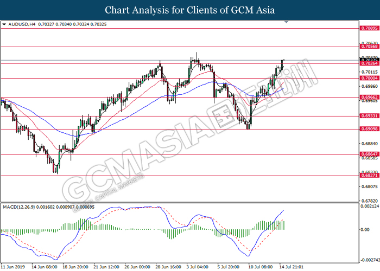Click the 0.69098 price level tag
This screenshot has height=271, width=380.
pos(369,129)
